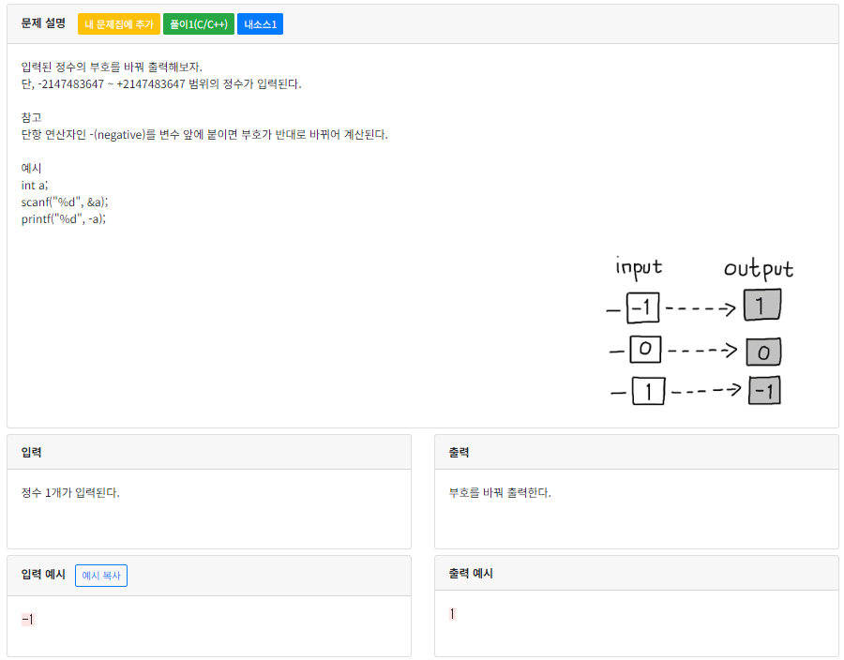Select the output example value 1

pos(452,612)
